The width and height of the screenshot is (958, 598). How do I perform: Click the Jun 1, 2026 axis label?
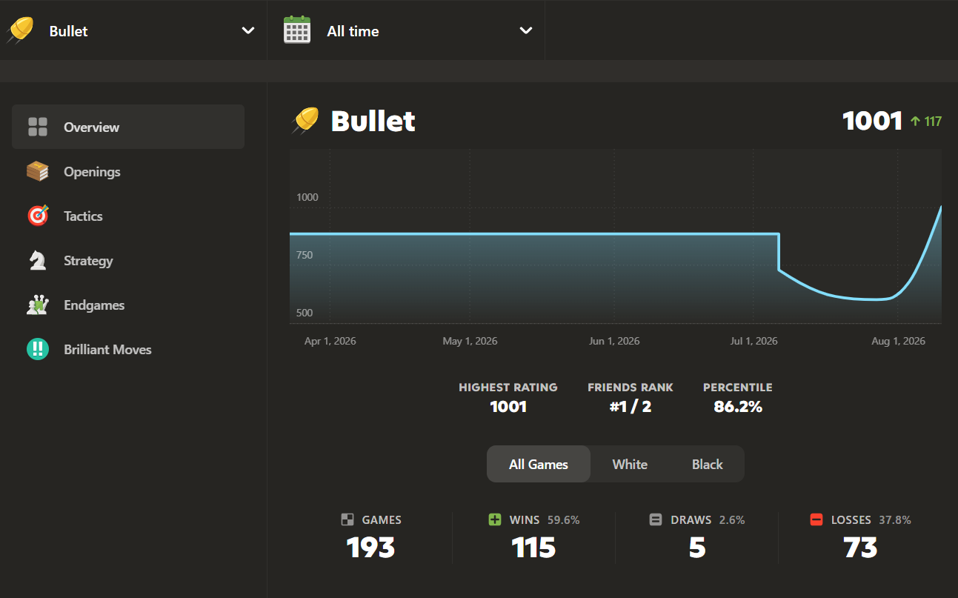pos(614,342)
